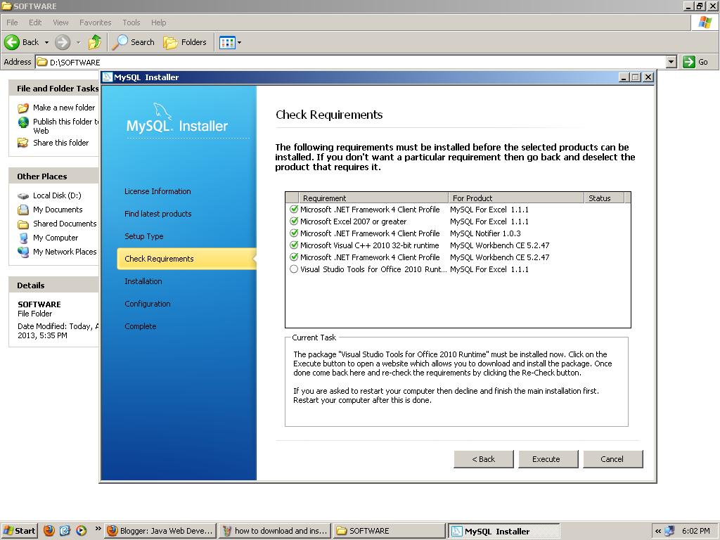This screenshot has height=540, width=720.
Task: Open My Computer from Other Places
Action: point(56,238)
